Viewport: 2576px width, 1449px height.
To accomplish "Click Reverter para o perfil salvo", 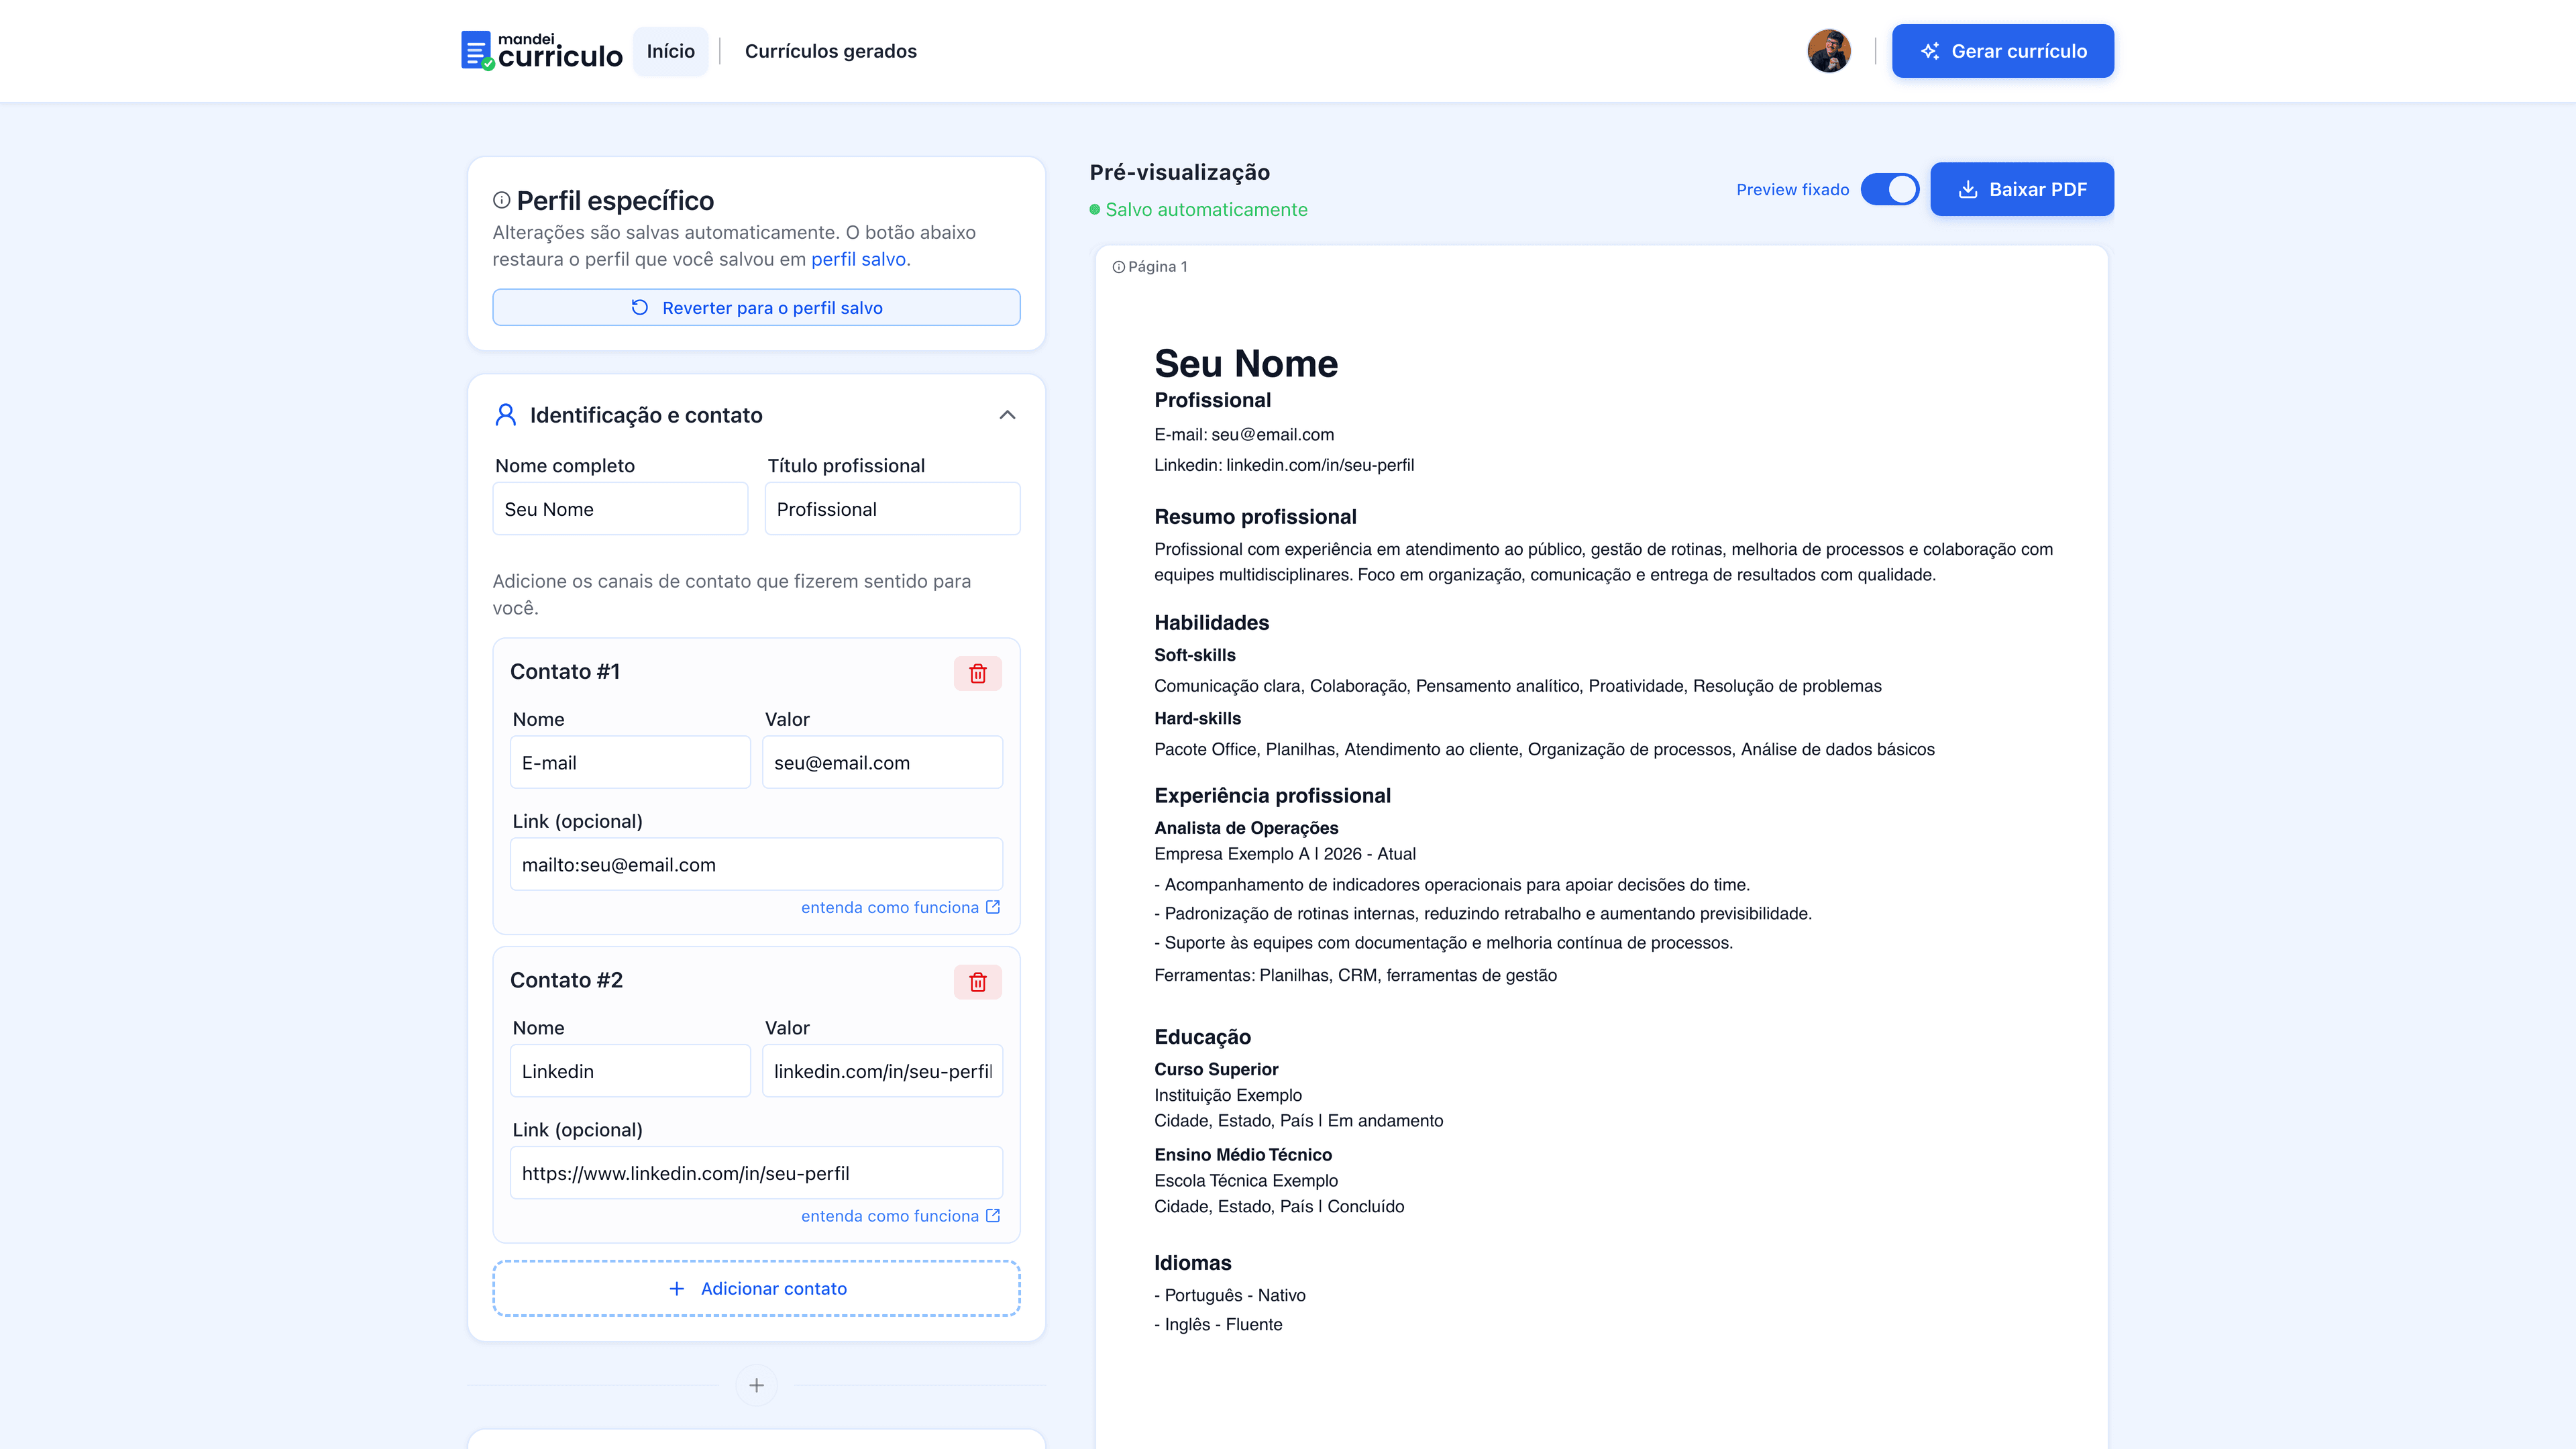I will pos(756,308).
